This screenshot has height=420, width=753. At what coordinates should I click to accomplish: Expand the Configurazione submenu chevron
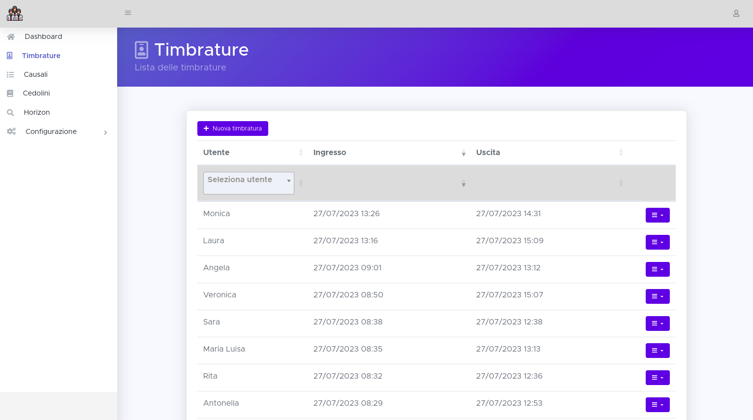[105, 132]
